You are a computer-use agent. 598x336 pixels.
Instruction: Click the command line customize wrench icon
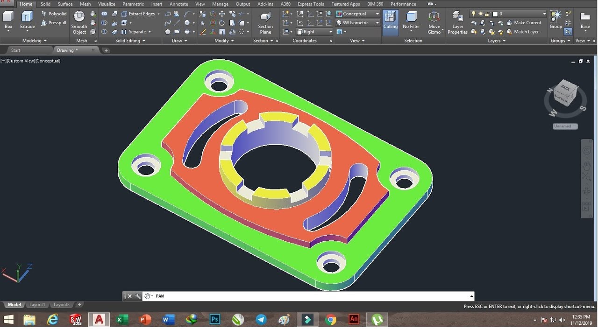(138, 296)
